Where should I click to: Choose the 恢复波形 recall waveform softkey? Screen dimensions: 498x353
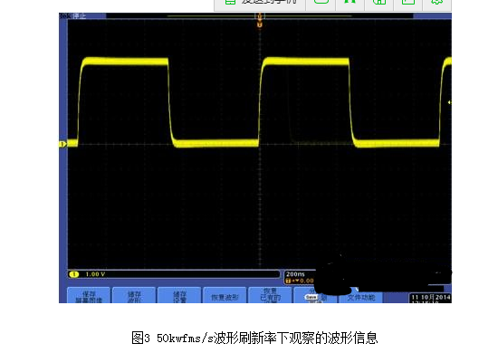225,296
